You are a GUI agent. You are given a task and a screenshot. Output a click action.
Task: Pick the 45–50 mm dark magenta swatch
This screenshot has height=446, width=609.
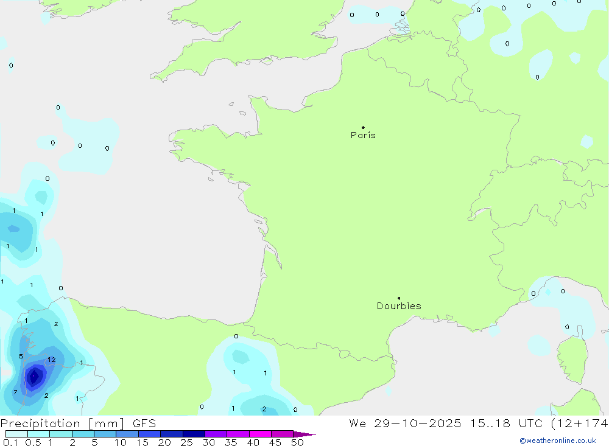point(282,434)
